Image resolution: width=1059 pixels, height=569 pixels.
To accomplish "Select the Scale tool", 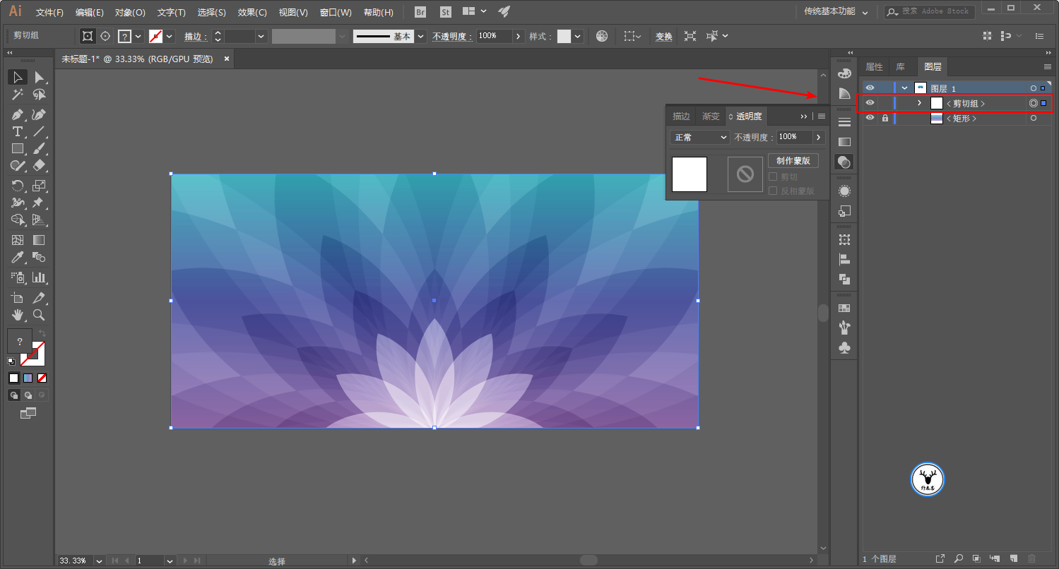I will coord(40,186).
